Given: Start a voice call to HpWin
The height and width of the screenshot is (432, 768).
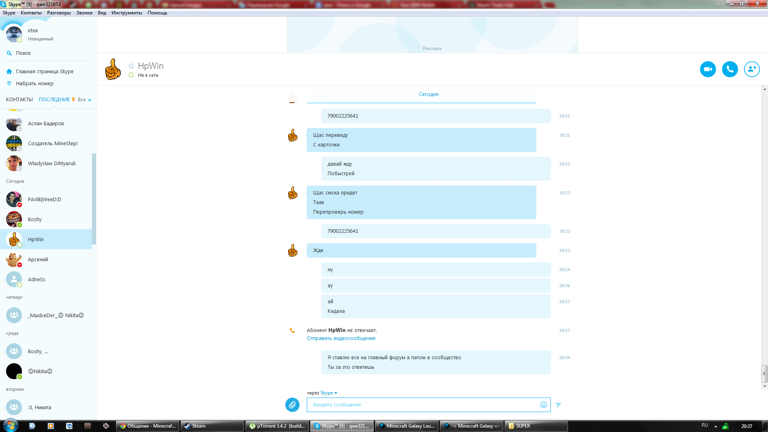Looking at the screenshot, I should [730, 69].
